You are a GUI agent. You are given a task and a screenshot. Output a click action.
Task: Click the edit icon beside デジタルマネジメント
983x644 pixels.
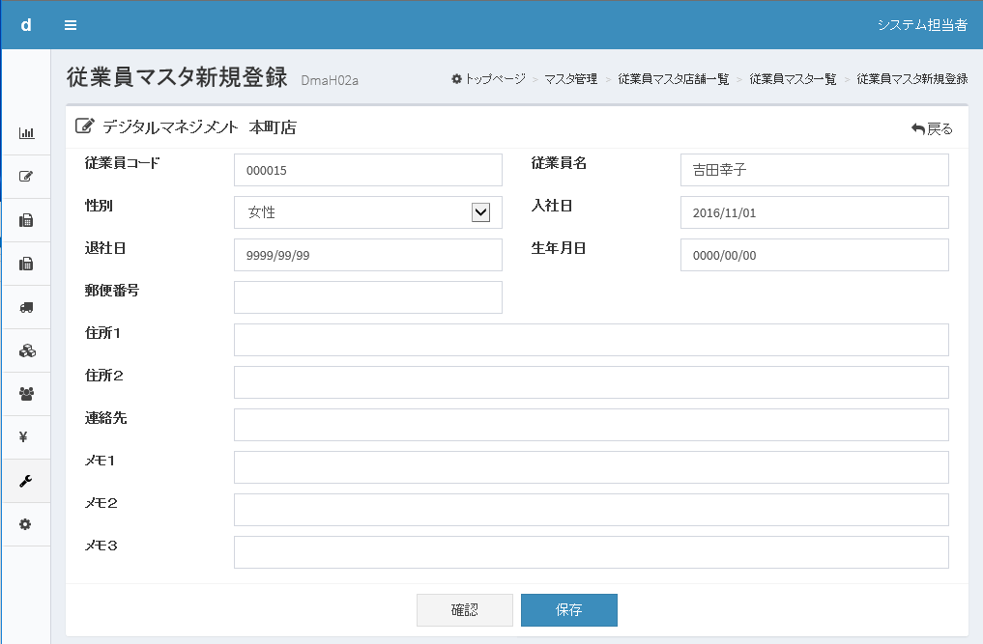pos(85,126)
